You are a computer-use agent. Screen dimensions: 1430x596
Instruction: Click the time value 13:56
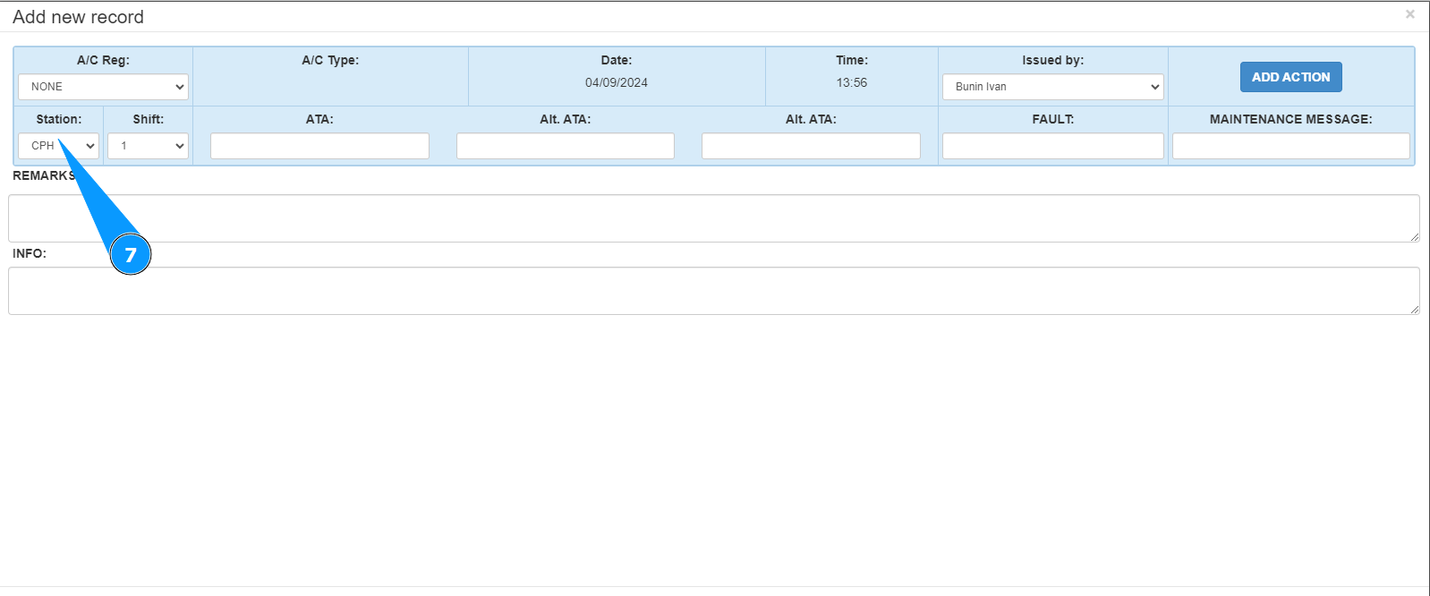(852, 82)
